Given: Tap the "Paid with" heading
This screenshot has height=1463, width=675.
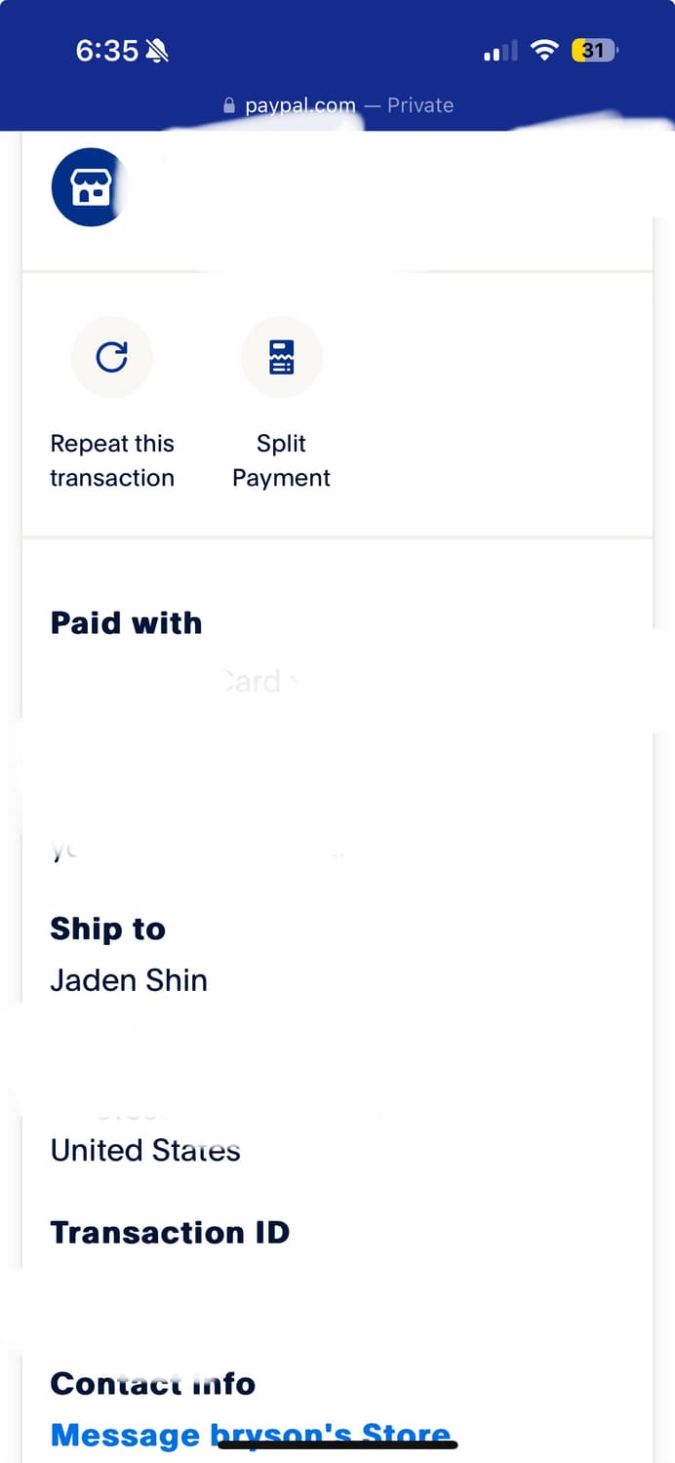Looking at the screenshot, I should (x=126, y=623).
